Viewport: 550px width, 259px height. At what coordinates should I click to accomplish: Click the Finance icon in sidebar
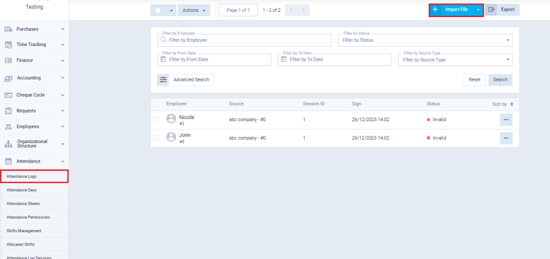pos(9,61)
